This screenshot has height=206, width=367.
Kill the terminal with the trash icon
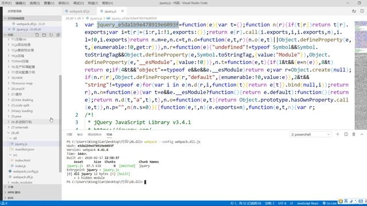tap(354, 134)
